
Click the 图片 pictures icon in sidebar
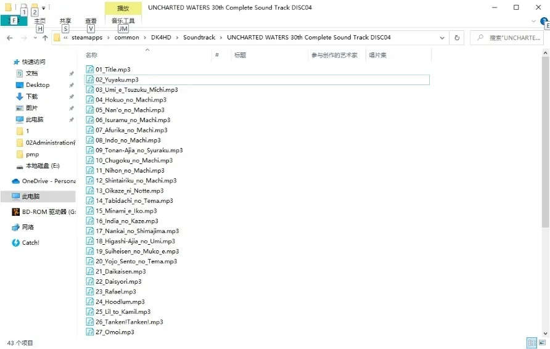click(x=20, y=108)
